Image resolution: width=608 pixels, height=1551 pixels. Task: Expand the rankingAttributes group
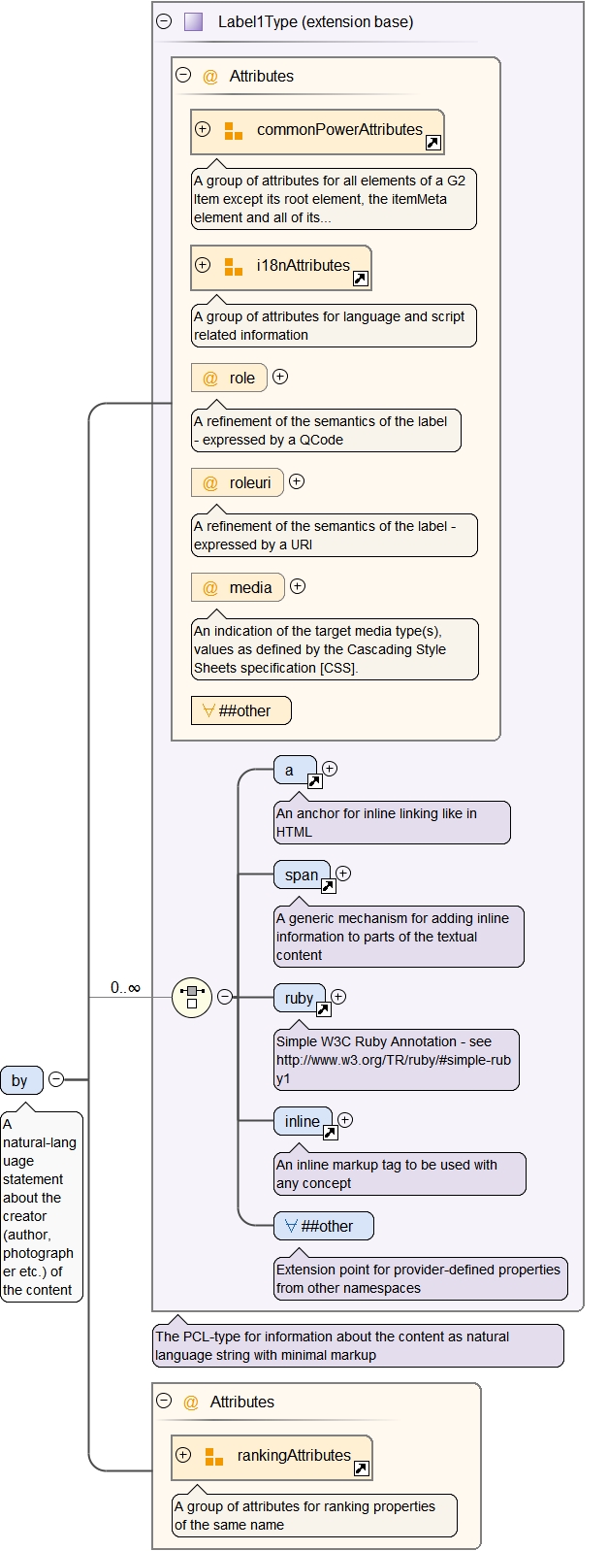click(x=183, y=1455)
